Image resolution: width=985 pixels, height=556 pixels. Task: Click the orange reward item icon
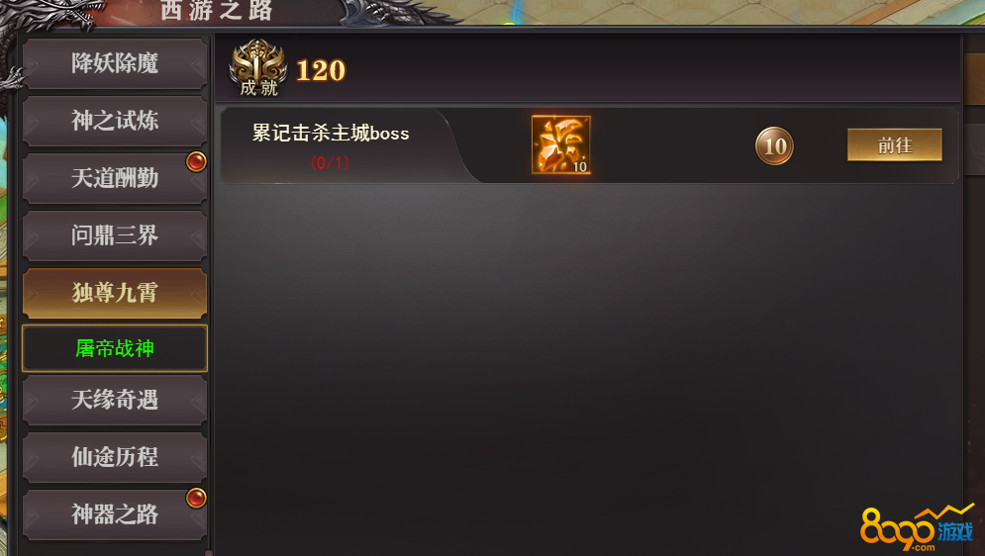[x=561, y=144]
